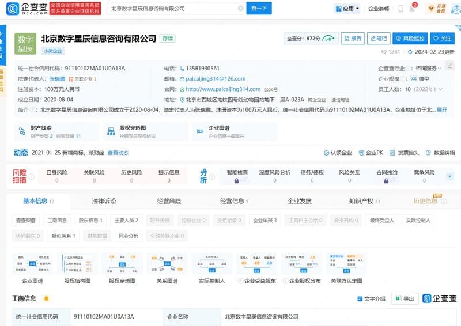Click 开通会员 VIP badge
461x326 pixels.
coord(436,9)
